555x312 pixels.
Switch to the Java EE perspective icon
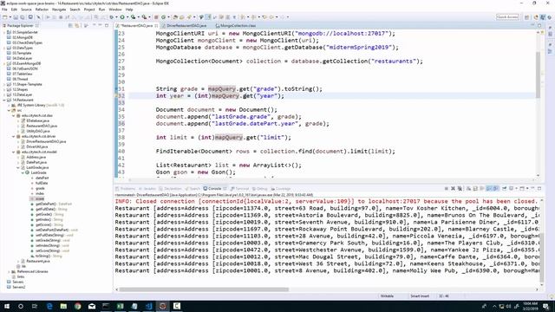536,17
